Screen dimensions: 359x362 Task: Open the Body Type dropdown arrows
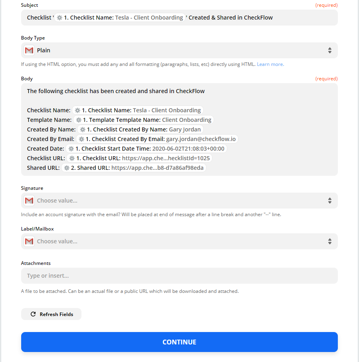(330, 50)
